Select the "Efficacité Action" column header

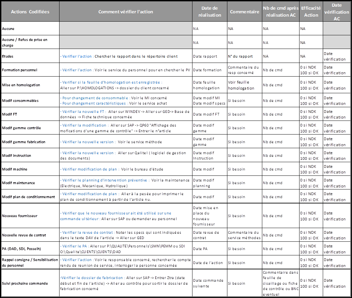pyautogui.click(x=311, y=12)
